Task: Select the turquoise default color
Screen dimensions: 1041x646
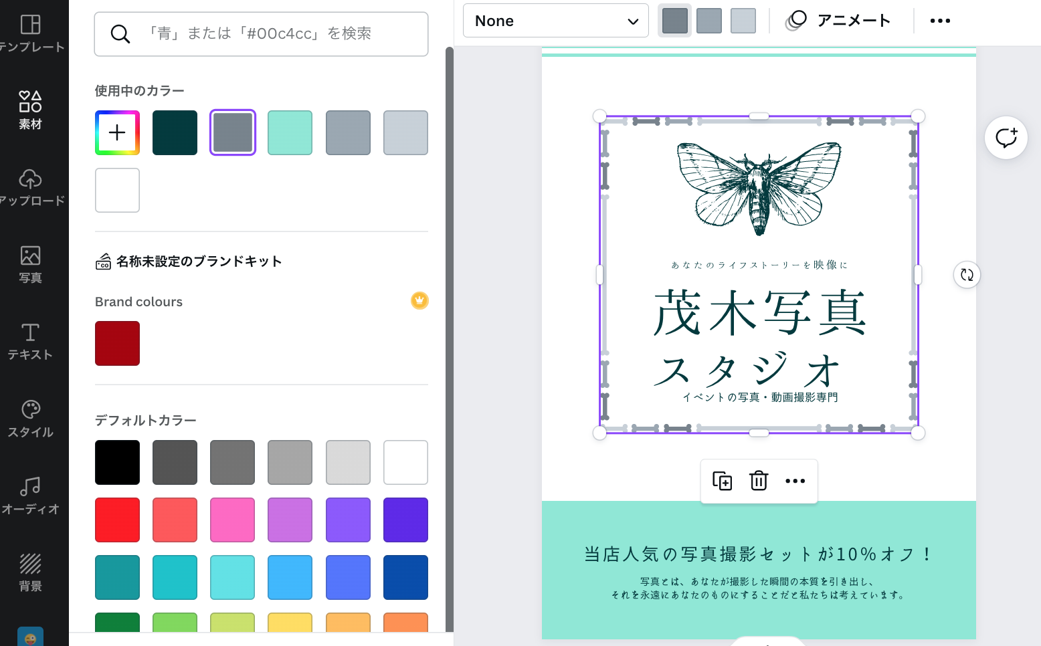Action: 175,577
